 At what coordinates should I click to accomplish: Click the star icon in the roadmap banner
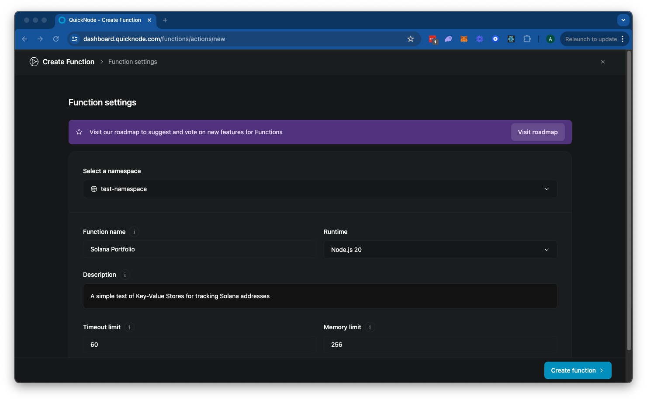click(x=79, y=132)
